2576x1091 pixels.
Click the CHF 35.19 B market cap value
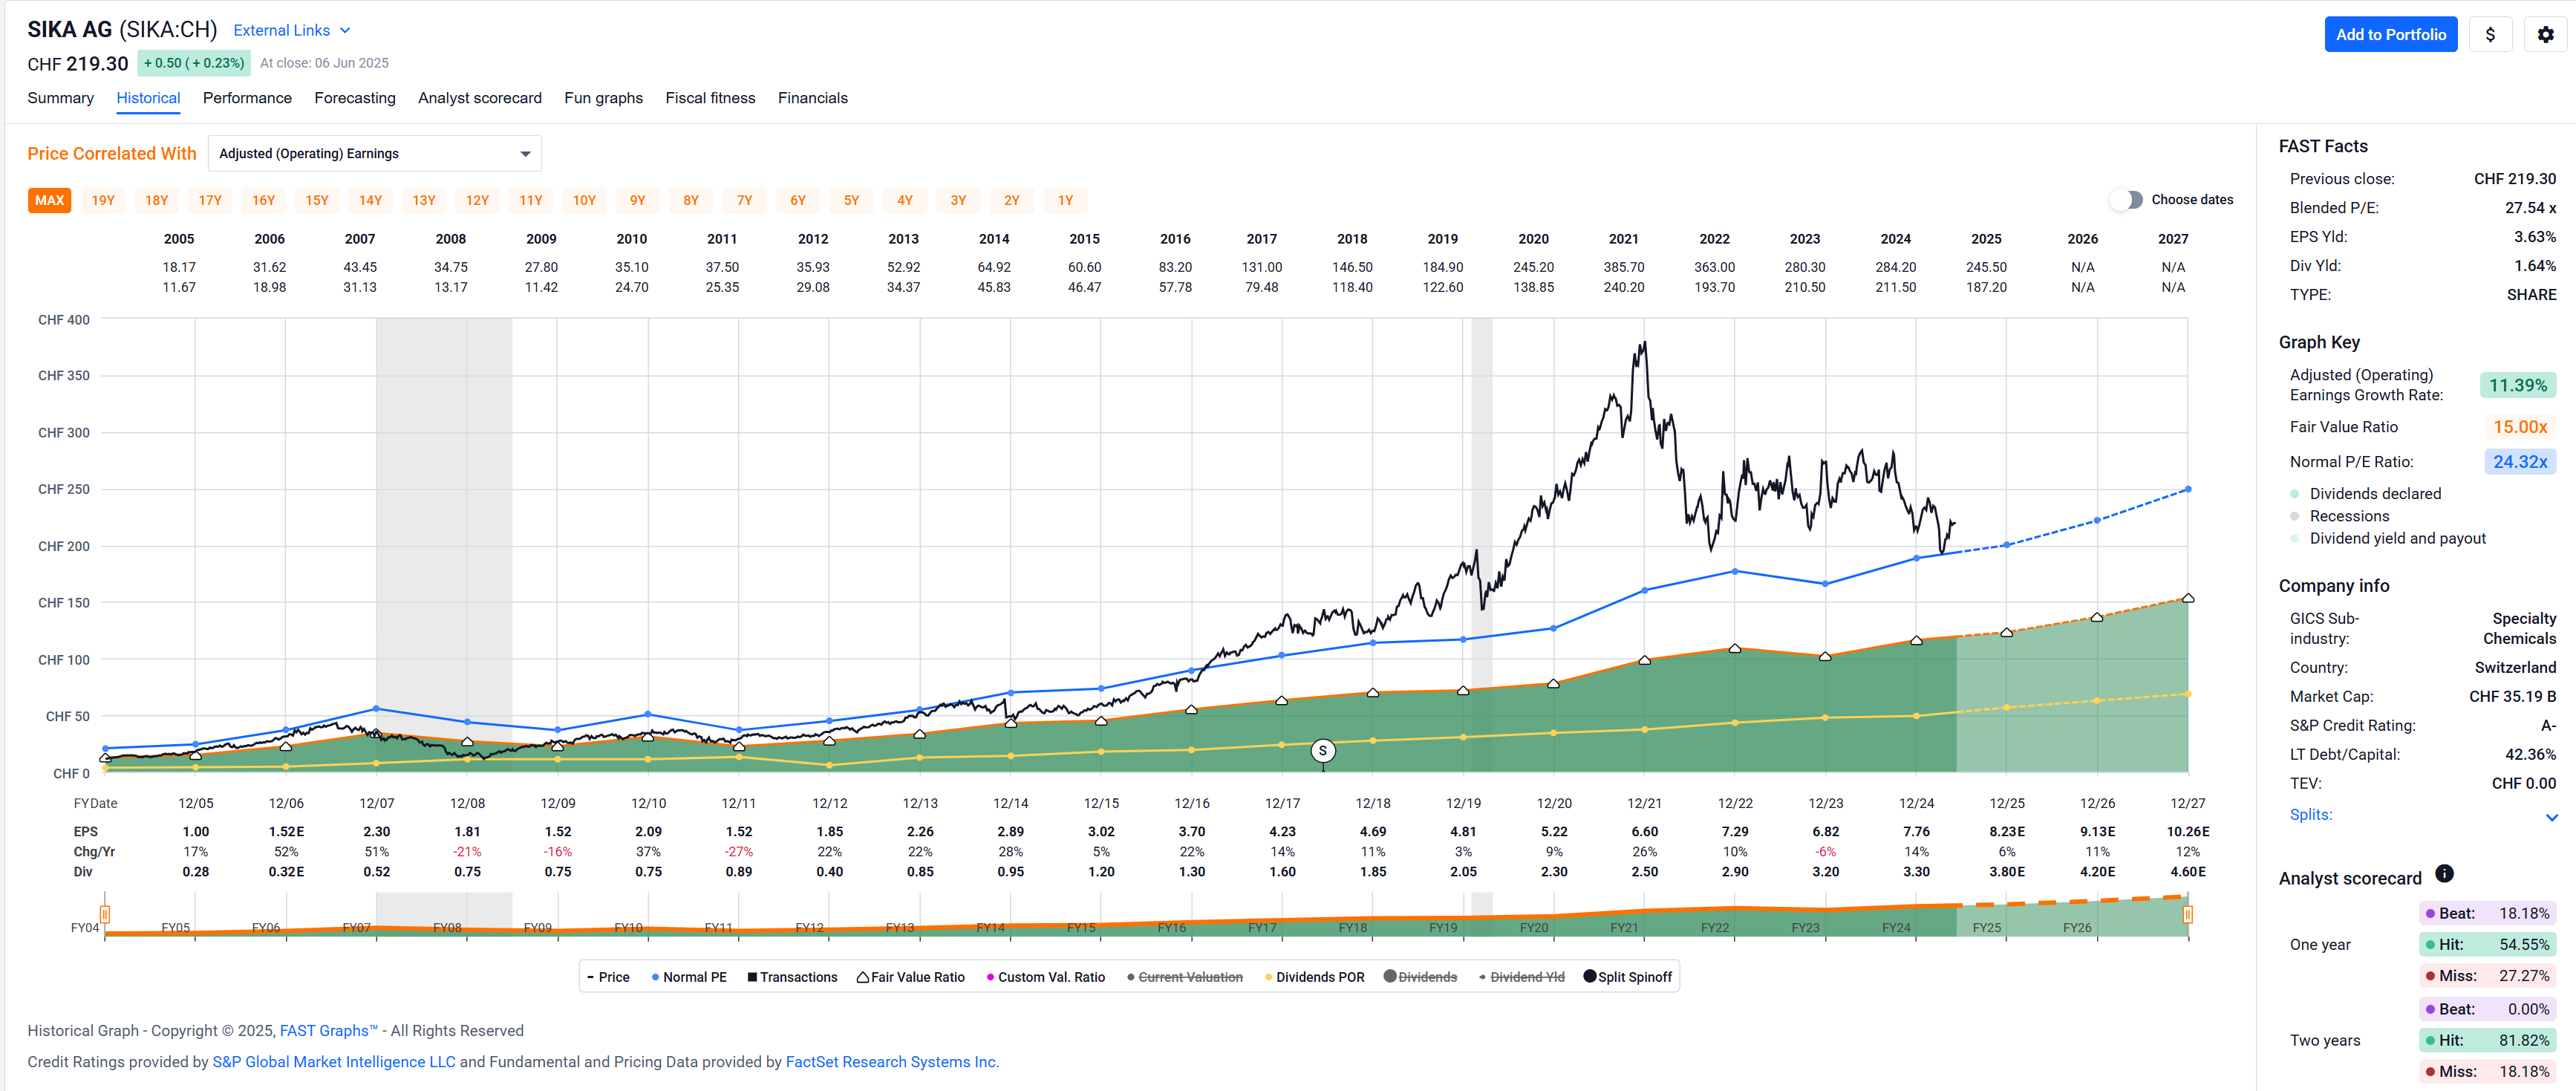coord(2512,697)
